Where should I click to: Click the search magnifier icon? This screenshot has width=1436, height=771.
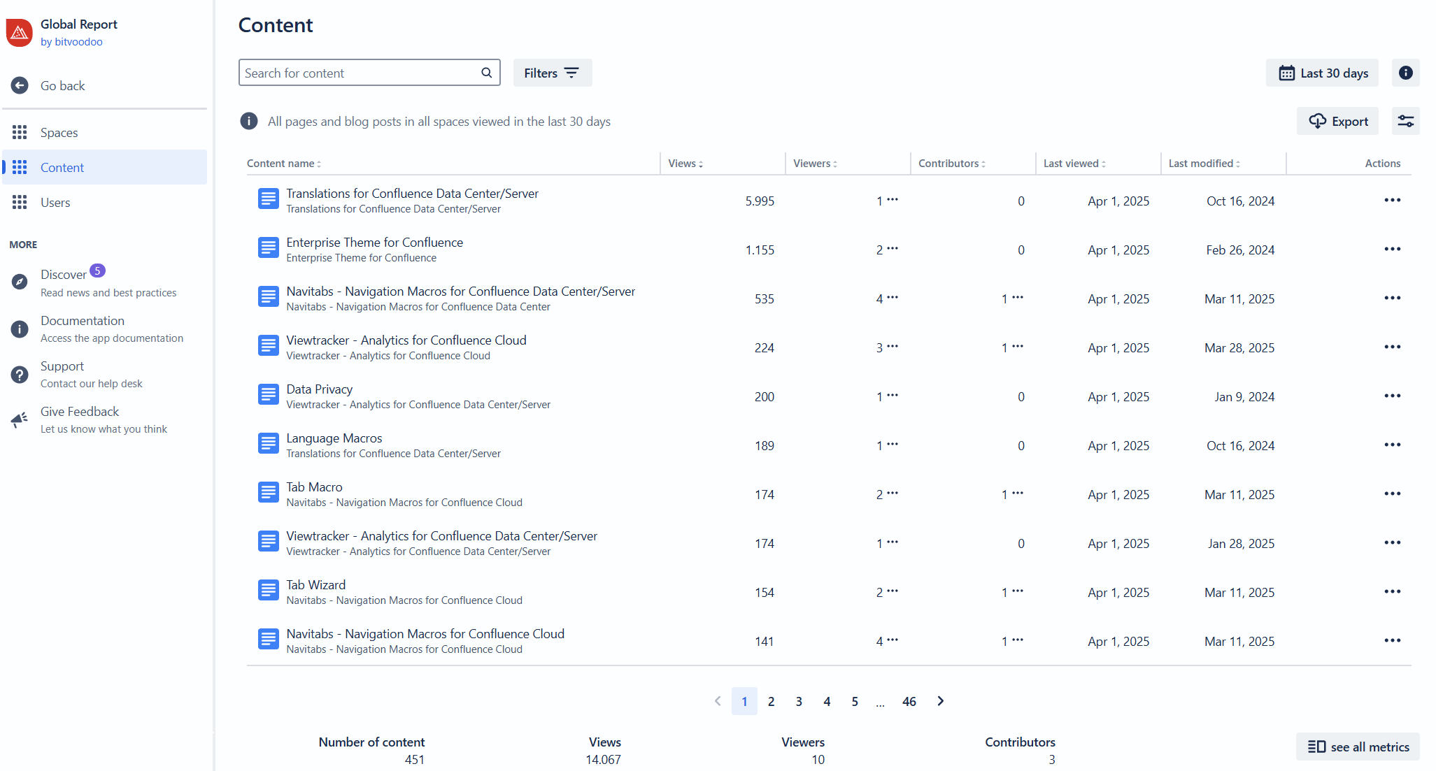487,73
